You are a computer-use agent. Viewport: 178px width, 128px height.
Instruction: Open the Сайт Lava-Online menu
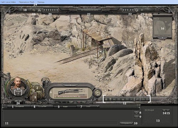point(8,2)
